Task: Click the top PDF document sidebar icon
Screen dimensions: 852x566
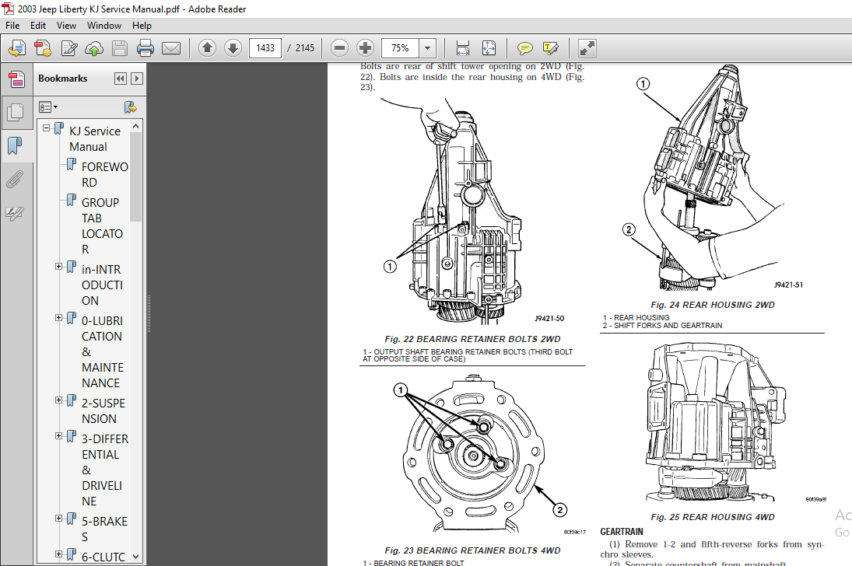Action: point(16,79)
